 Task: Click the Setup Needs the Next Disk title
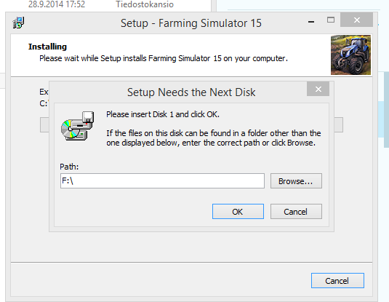(191, 92)
